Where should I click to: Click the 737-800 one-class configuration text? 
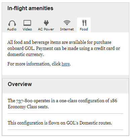click(x=62, y=104)
